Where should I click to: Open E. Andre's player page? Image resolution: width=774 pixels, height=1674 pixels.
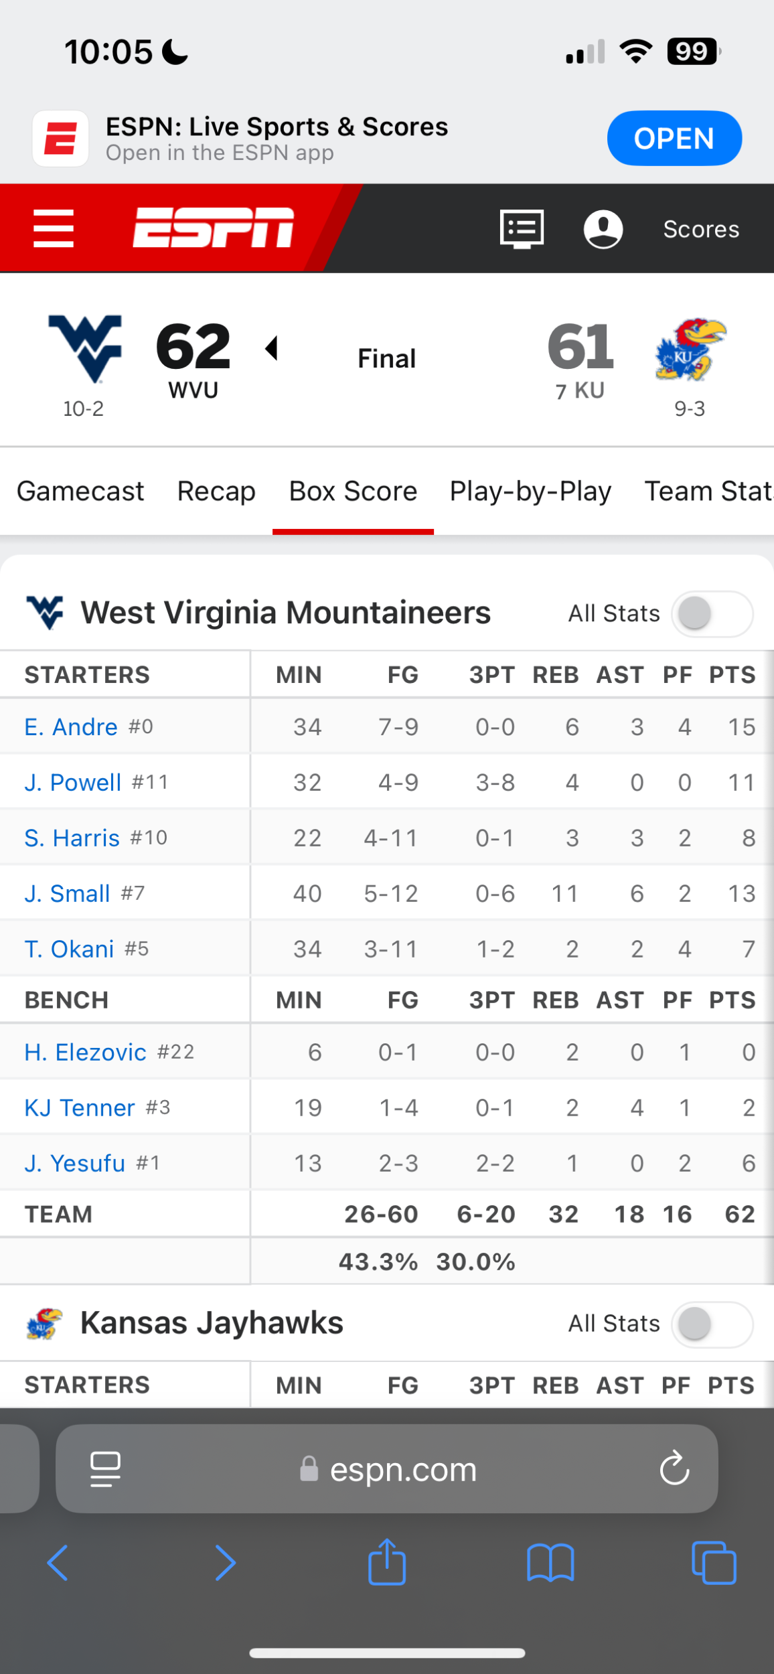point(71,727)
